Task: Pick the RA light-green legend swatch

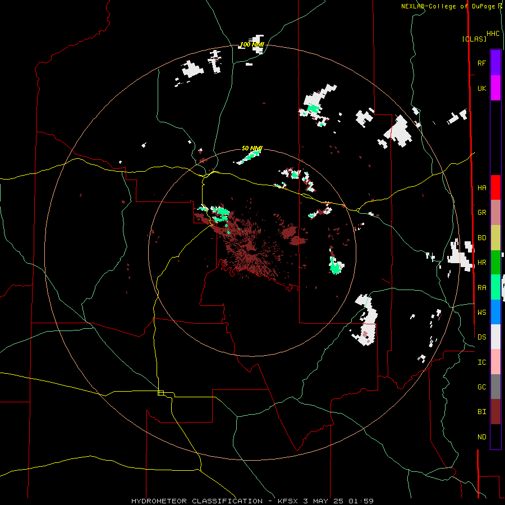Action: coord(495,287)
